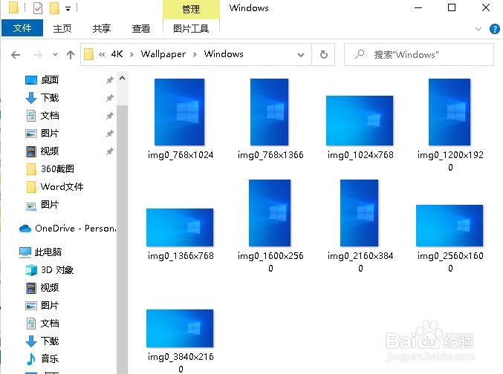The width and height of the screenshot is (503, 374).
Task: Open 3D 对象 under 此电脑
Action: pyautogui.click(x=57, y=270)
